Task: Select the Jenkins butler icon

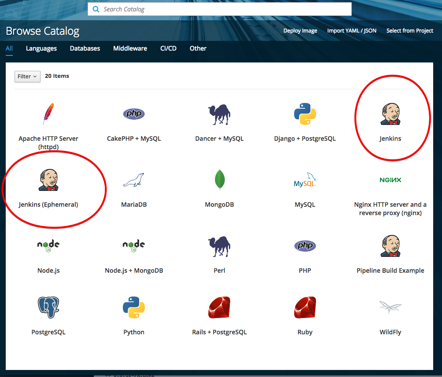Action: (x=390, y=114)
